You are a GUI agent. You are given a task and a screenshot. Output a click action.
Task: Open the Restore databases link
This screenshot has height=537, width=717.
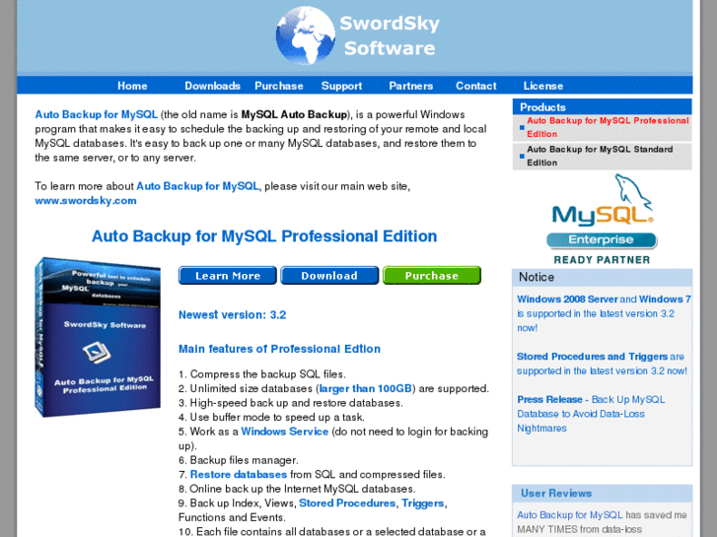(x=239, y=474)
